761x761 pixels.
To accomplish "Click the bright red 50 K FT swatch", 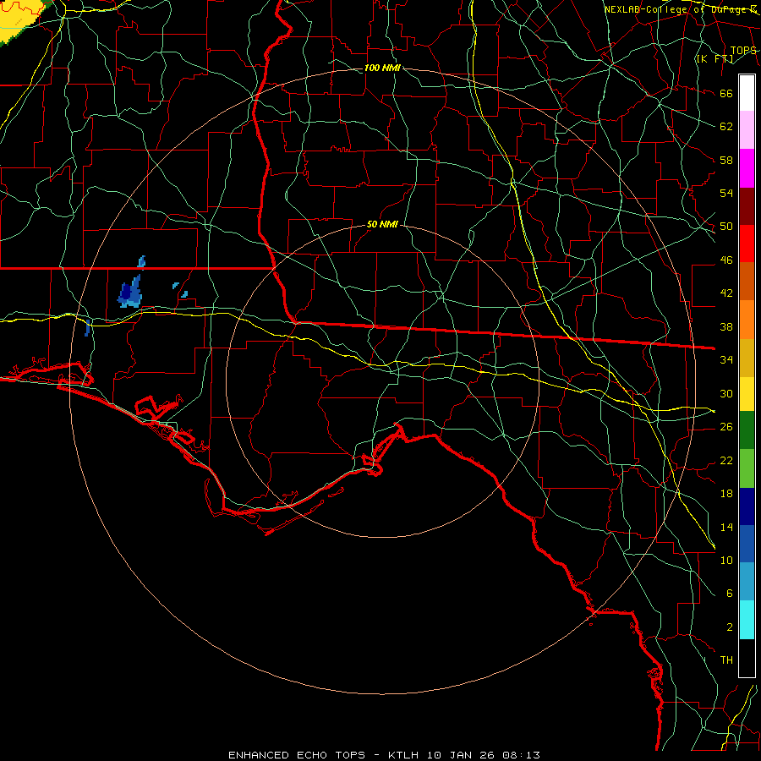I will click(x=747, y=244).
